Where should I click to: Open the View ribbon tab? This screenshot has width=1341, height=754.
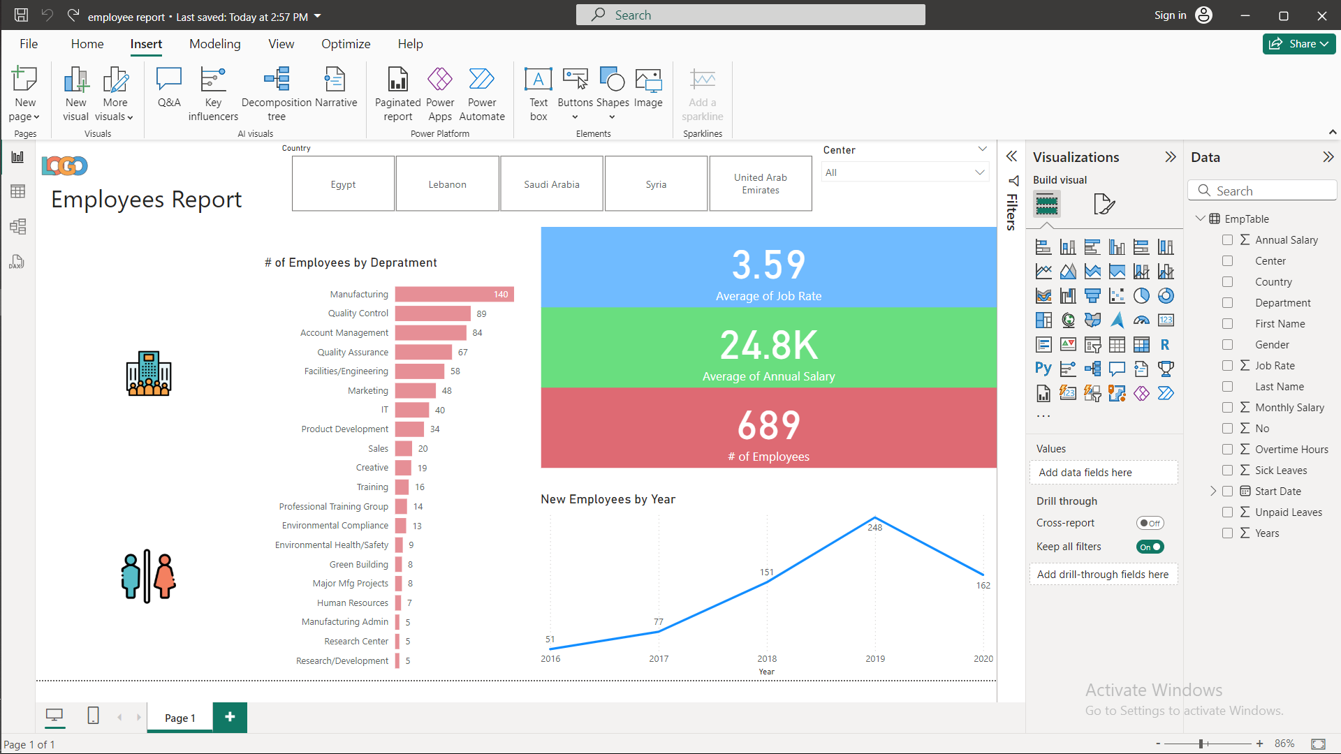pos(281,44)
